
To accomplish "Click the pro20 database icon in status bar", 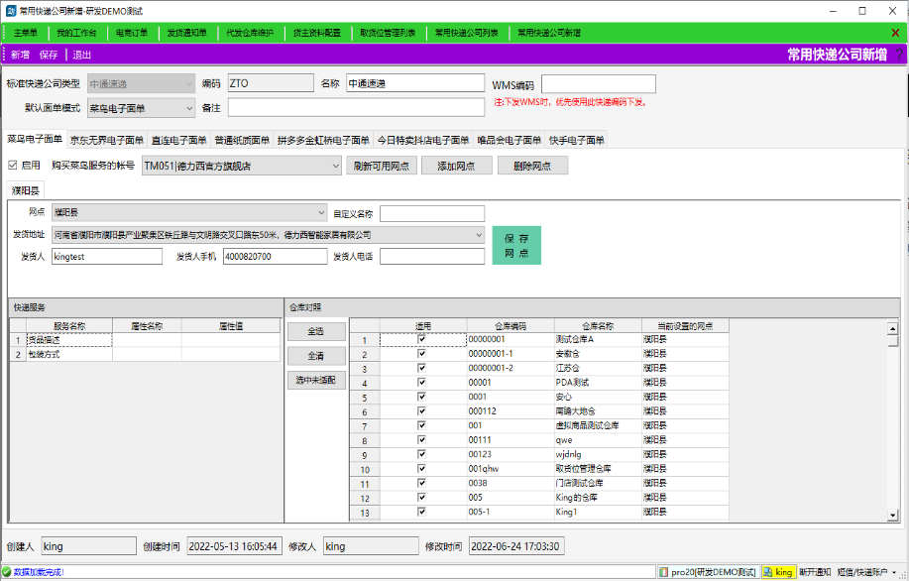I will [663, 572].
